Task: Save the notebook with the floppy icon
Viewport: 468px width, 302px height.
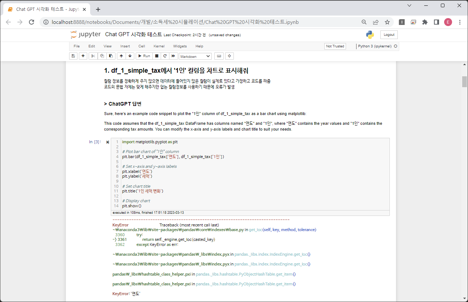Action: click(73, 56)
